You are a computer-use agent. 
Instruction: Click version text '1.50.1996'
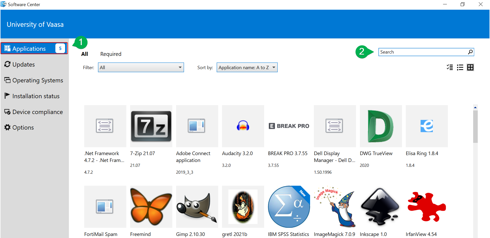(x=323, y=172)
